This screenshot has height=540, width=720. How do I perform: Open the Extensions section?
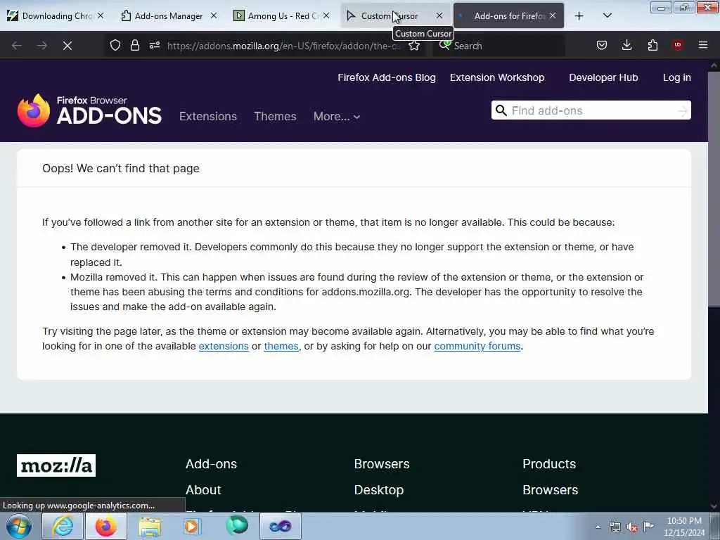[208, 116]
